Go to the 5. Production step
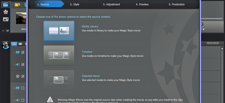This screenshot has width=225, height=103. [177, 4]
